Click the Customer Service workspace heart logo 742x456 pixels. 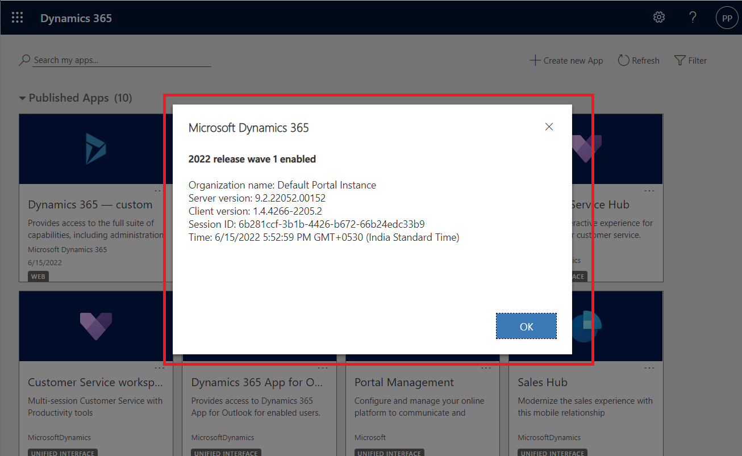[95, 326]
